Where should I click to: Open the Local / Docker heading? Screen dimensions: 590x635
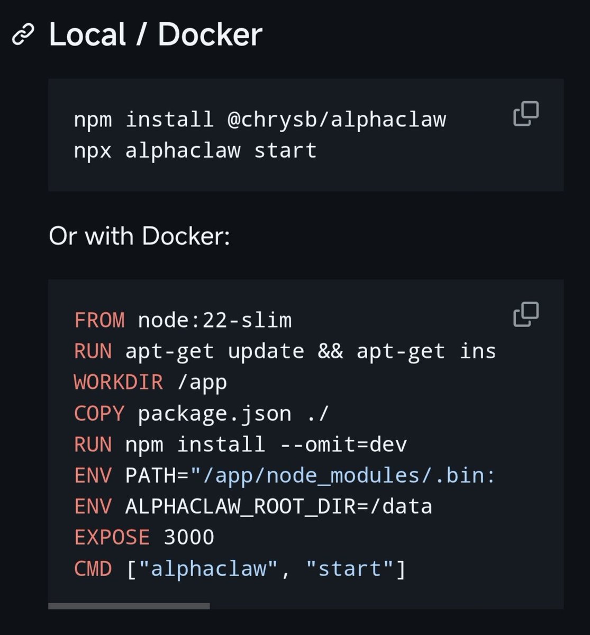pos(156,35)
